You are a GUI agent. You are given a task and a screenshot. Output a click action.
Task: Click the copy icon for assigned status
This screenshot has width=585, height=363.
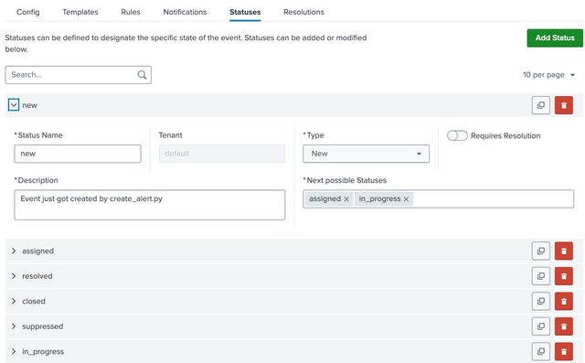point(540,251)
